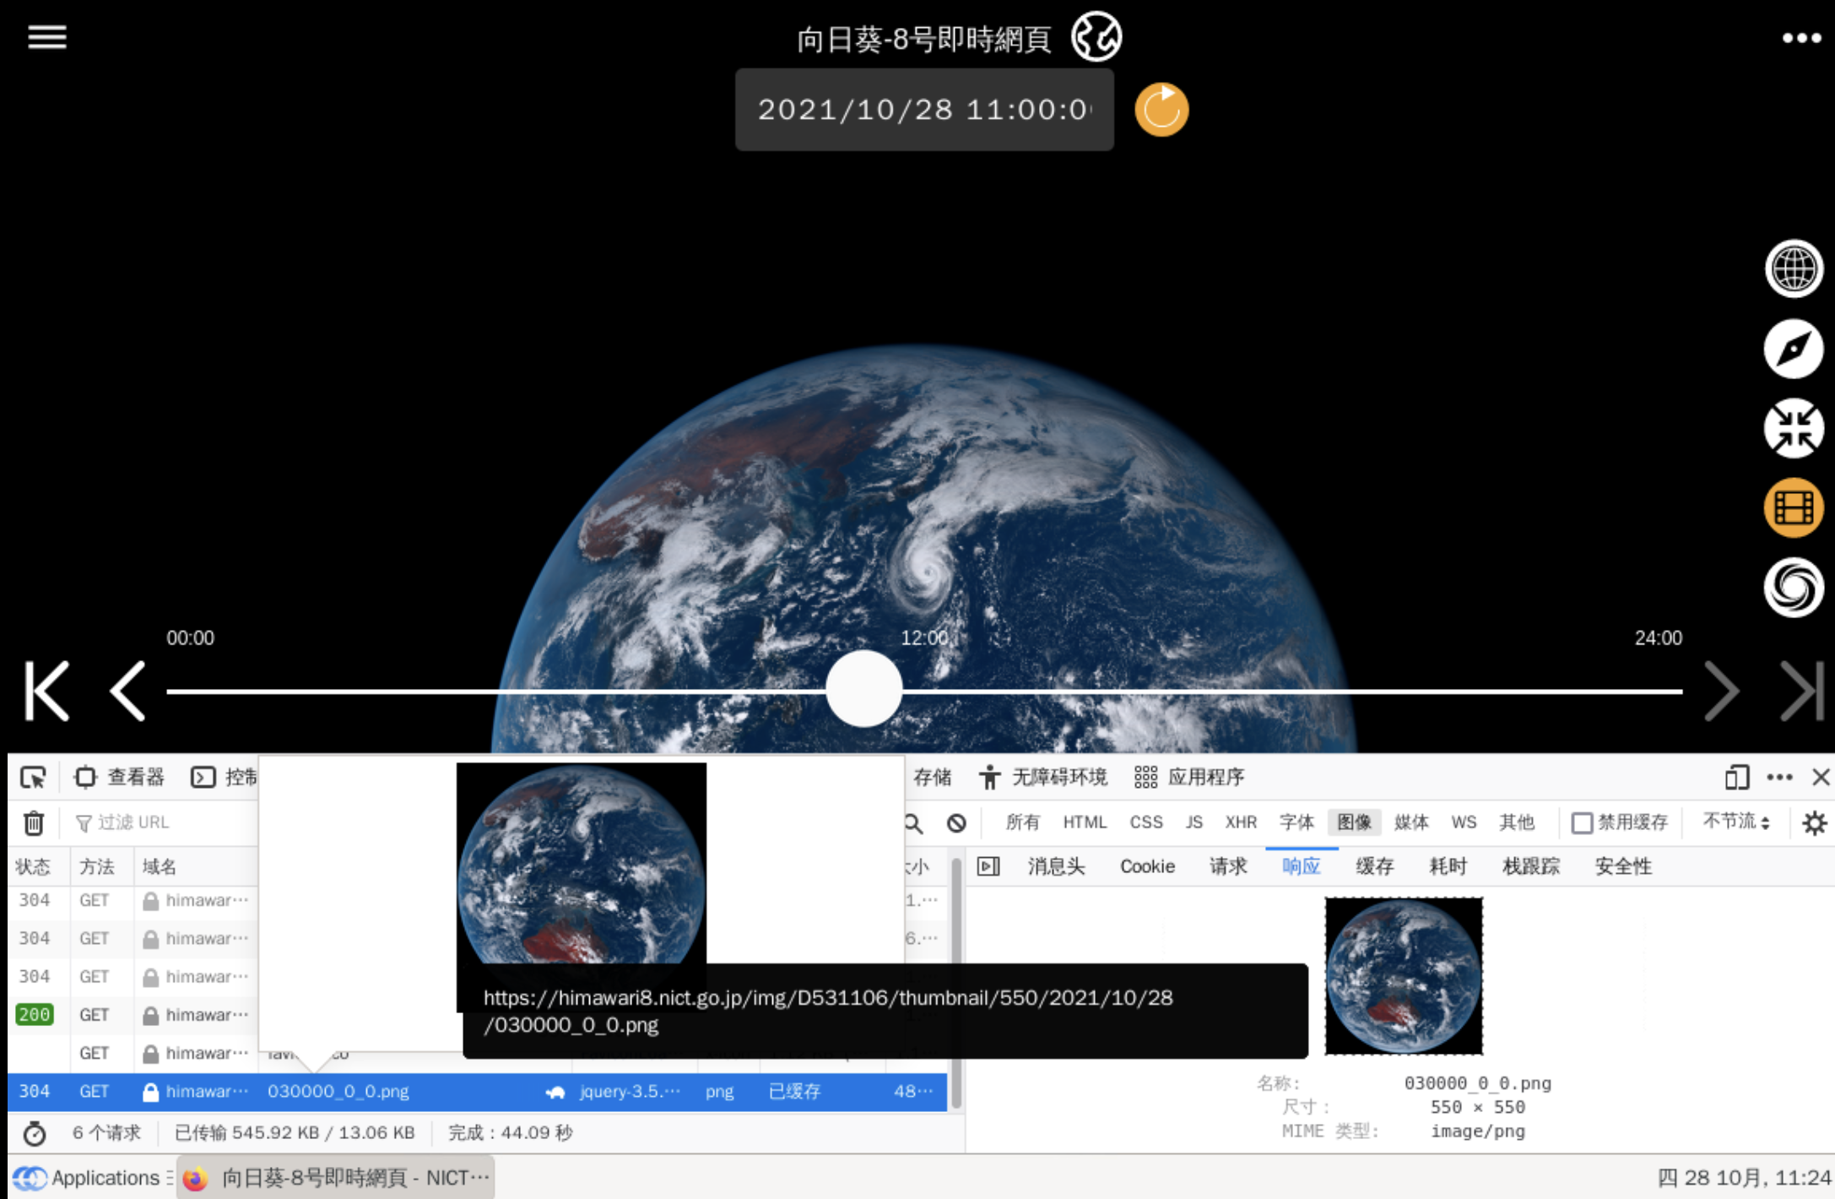Close the developer tools panel
Viewport: 1835px width, 1199px height.
[x=1821, y=777]
